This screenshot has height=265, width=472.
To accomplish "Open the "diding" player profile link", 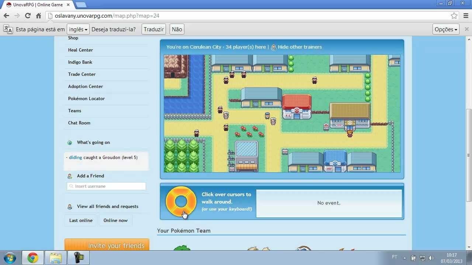I will pyautogui.click(x=75, y=158).
